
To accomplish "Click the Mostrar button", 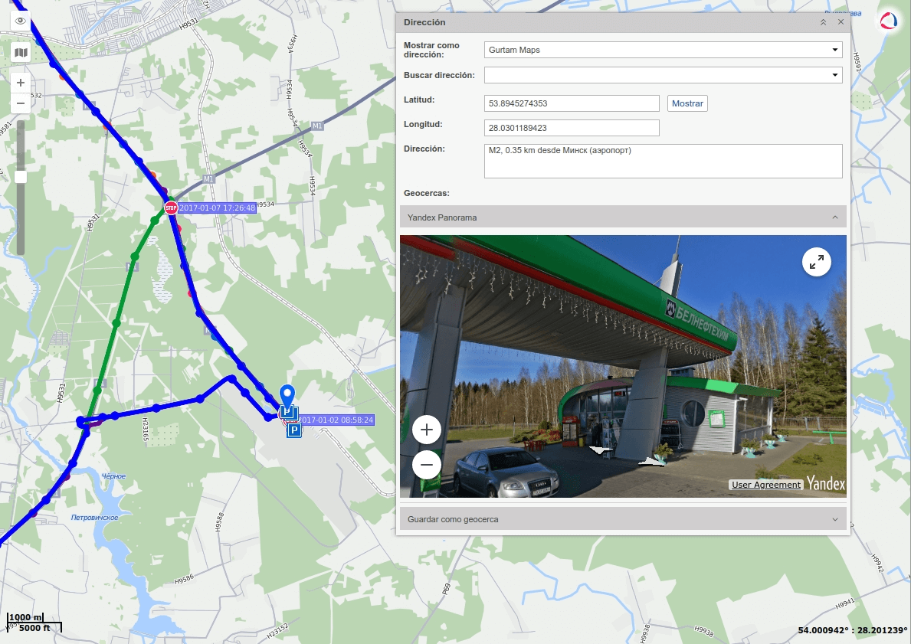I will click(x=687, y=103).
